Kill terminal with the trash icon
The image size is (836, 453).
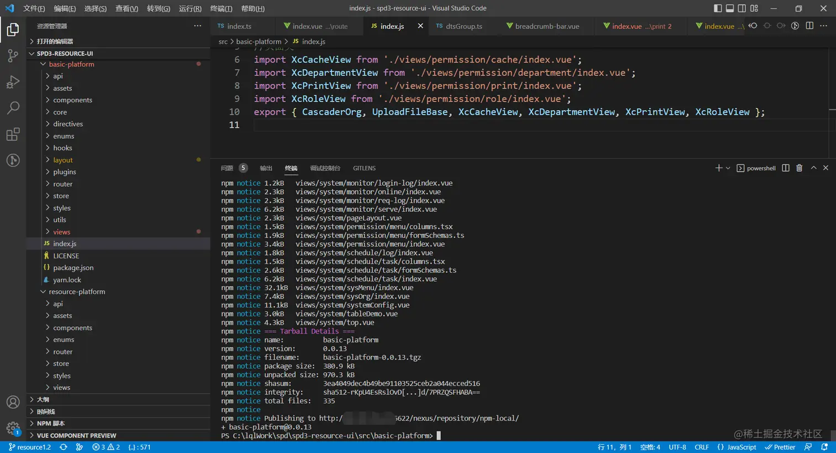click(x=799, y=168)
